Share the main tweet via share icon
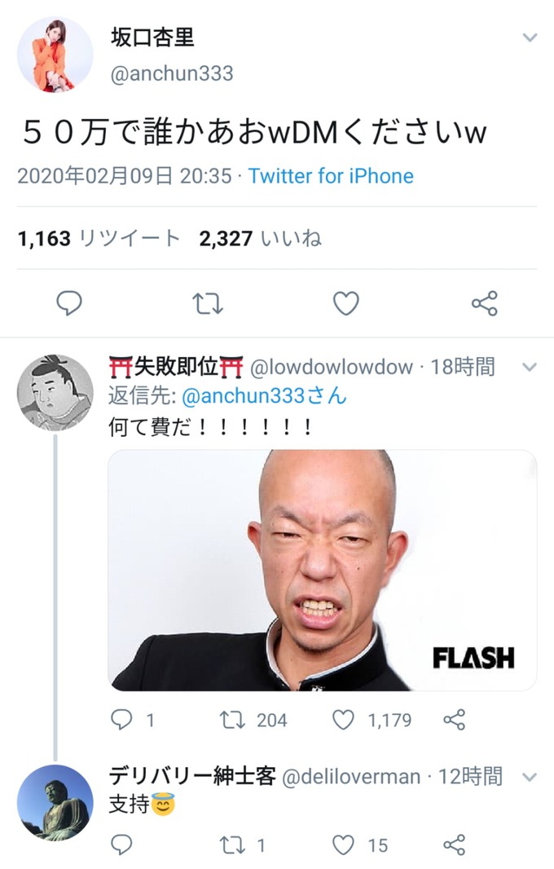554x869 pixels. [485, 303]
